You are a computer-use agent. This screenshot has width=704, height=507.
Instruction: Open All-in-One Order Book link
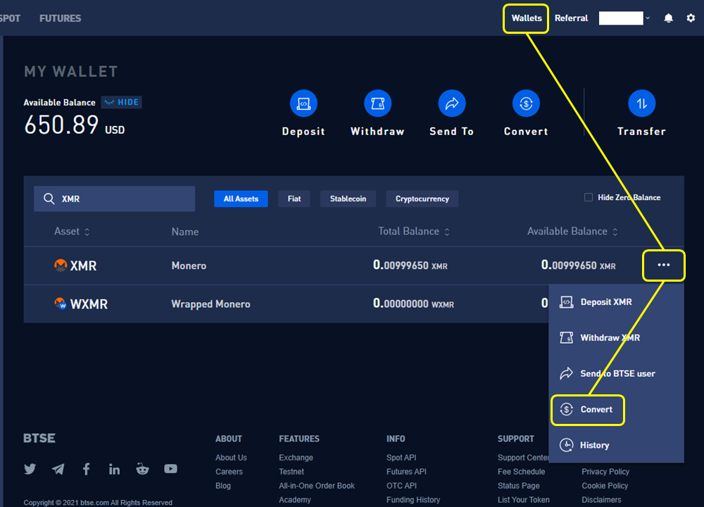point(317,486)
